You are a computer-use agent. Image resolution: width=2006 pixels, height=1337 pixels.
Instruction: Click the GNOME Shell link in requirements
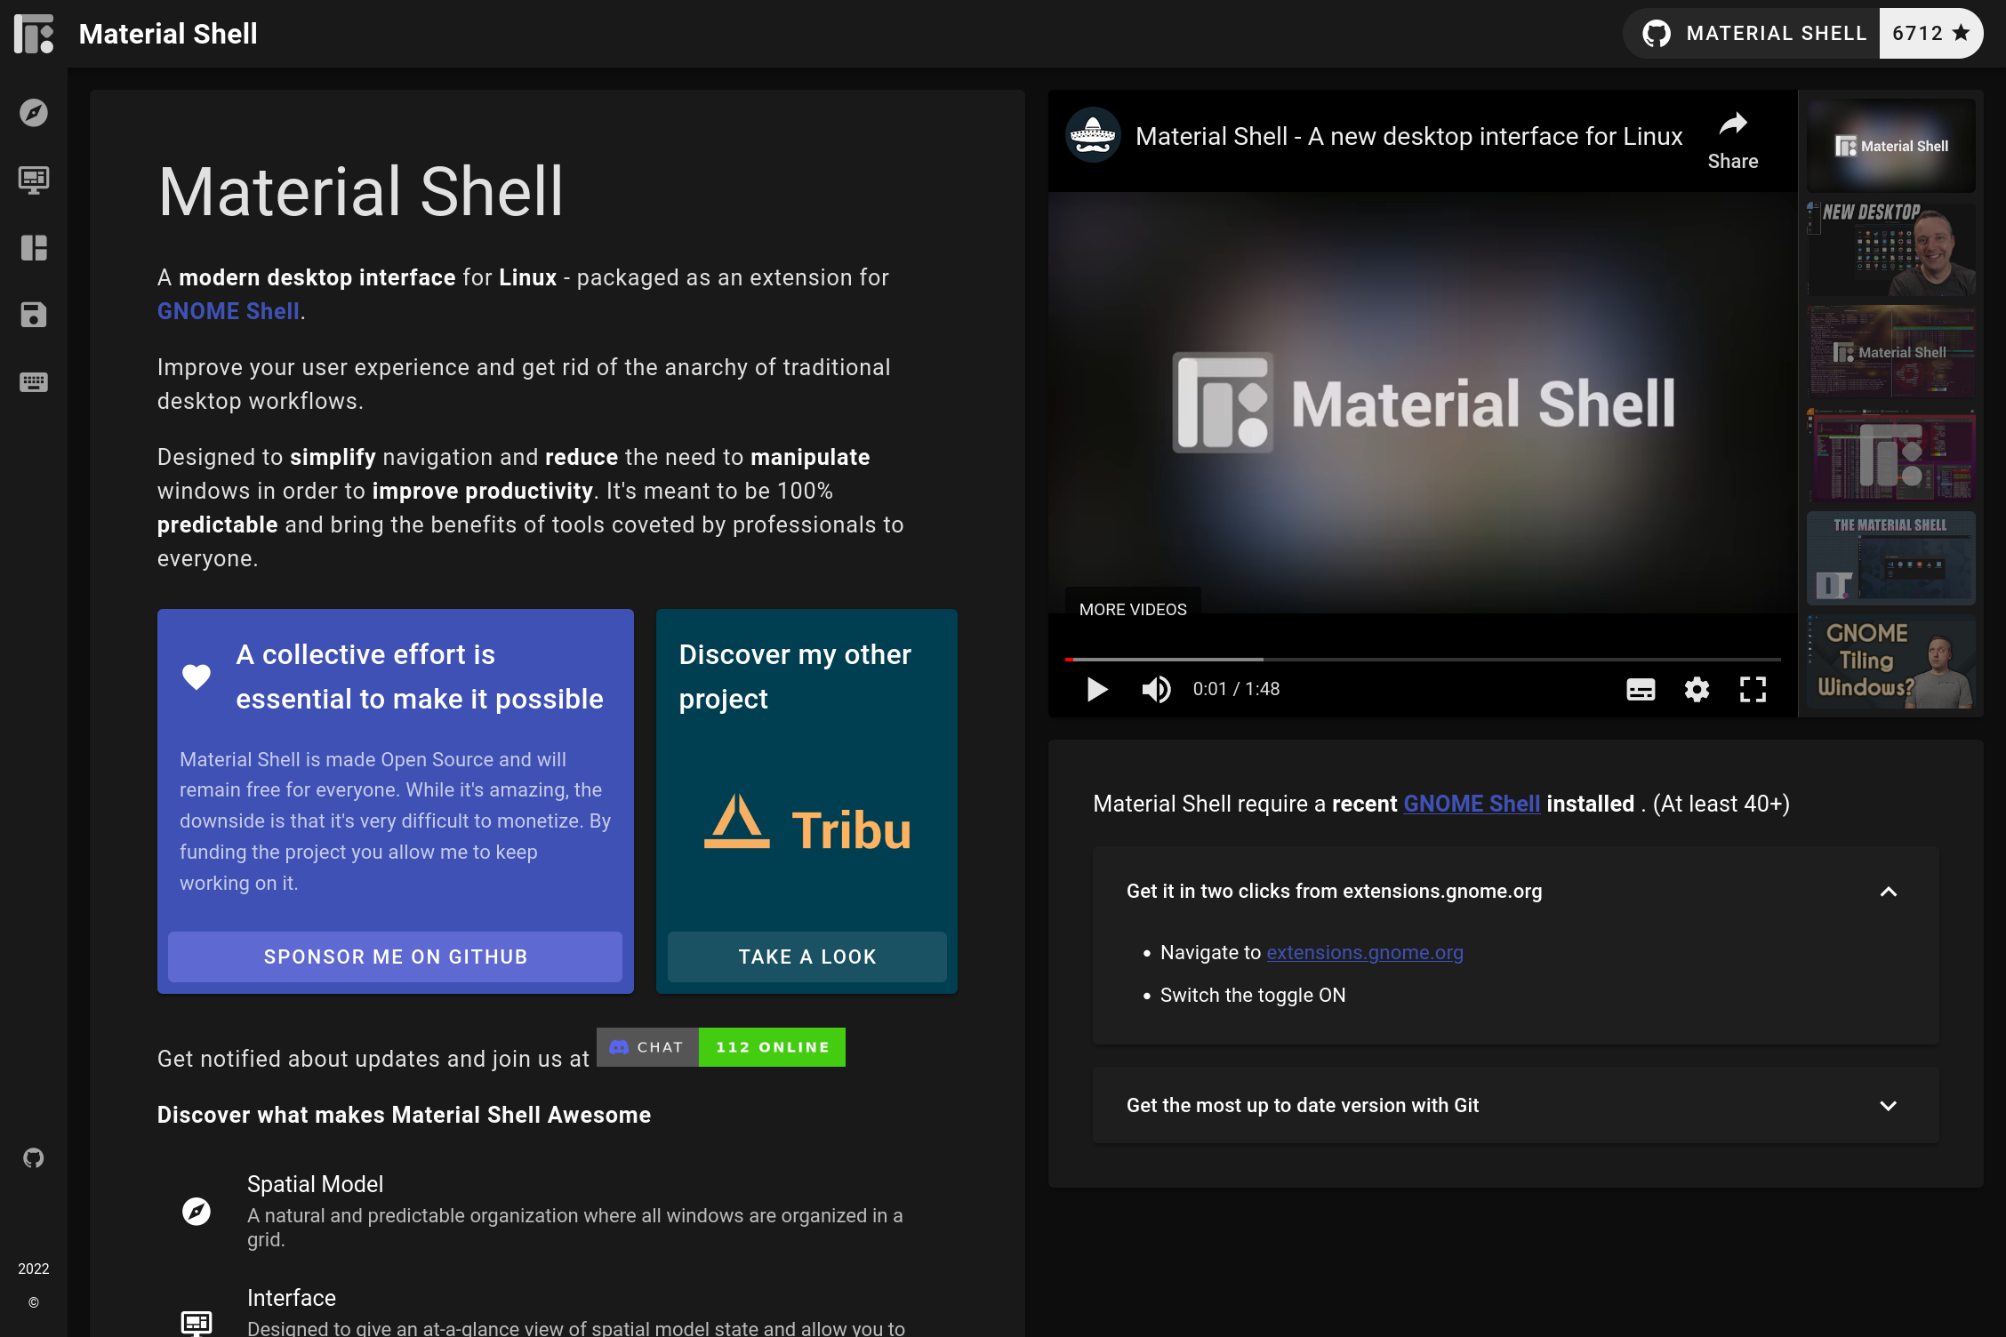pyautogui.click(x=1472, y=805)
